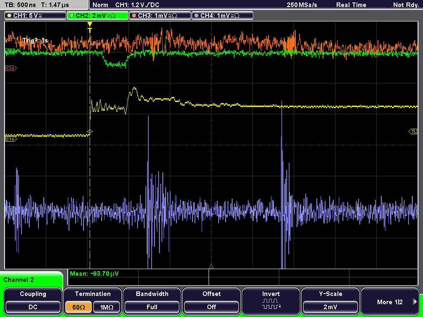Select the CH2 2 mV channel tab
The image size is (423, 317).
click(97, 16)
